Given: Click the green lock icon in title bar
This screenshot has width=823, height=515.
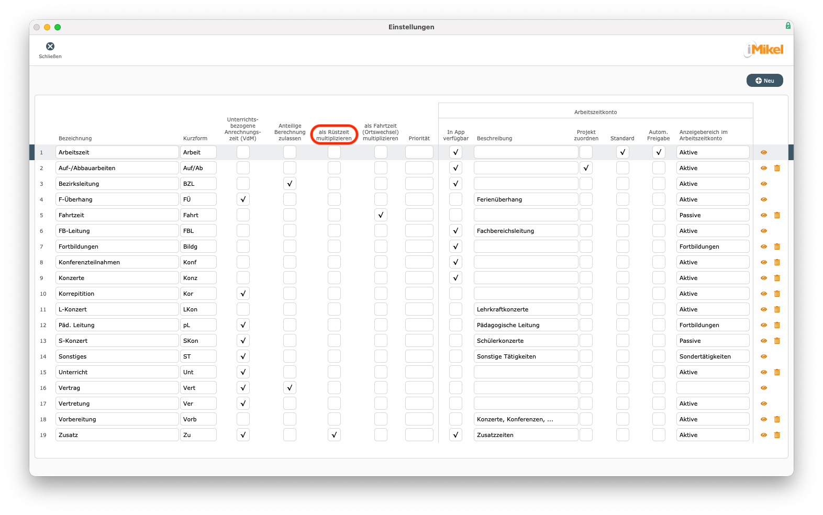Looking at the screenshot, I should (x=788, y=26).
